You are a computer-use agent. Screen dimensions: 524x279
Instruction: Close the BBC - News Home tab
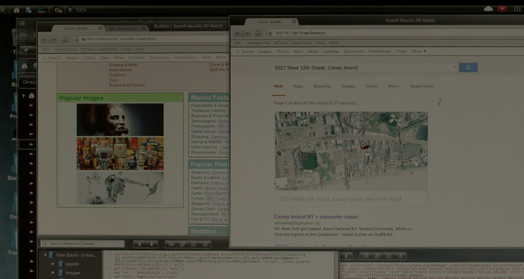pyautogui.click(x=144, y=28)
